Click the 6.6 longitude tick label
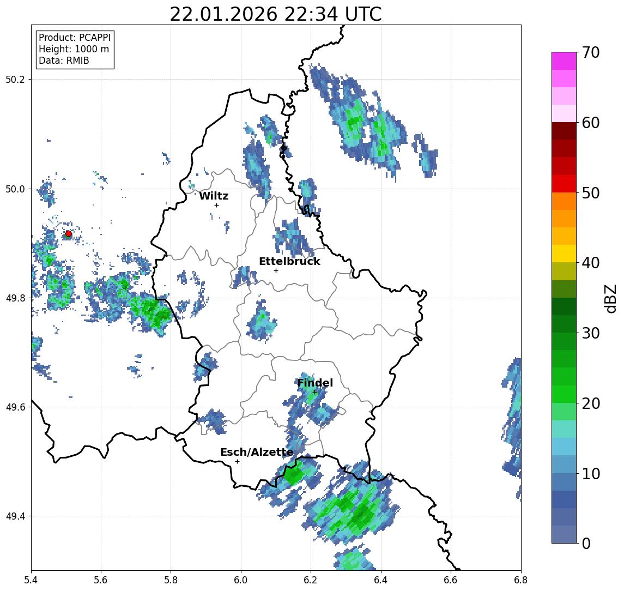624x591 pixels. pos(451,580)
